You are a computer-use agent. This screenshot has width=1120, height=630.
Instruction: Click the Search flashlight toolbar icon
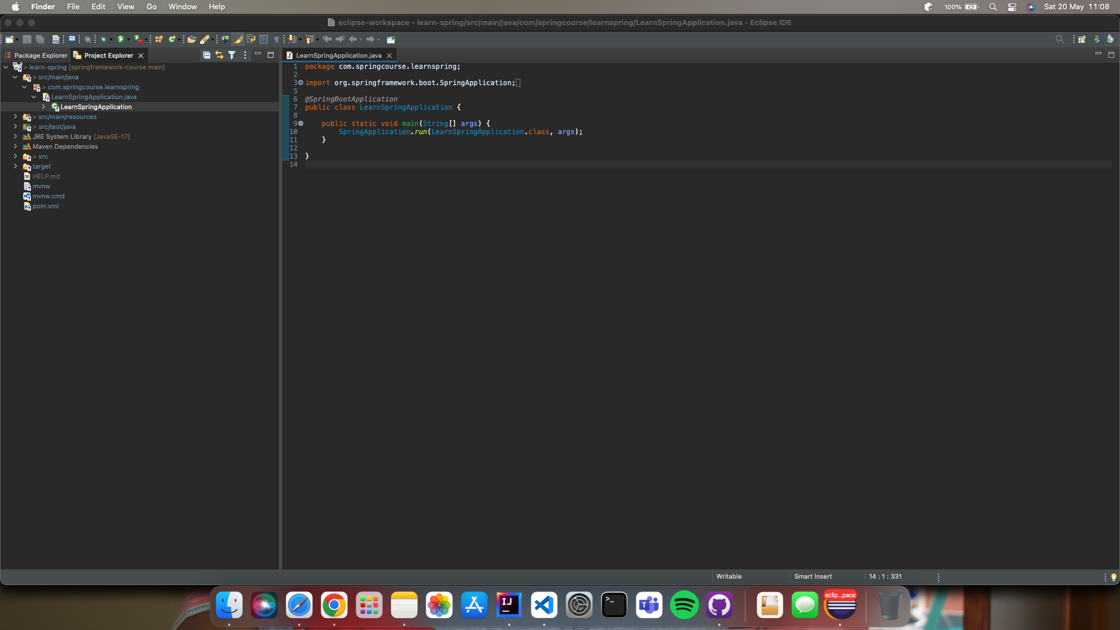coord(204,39)
